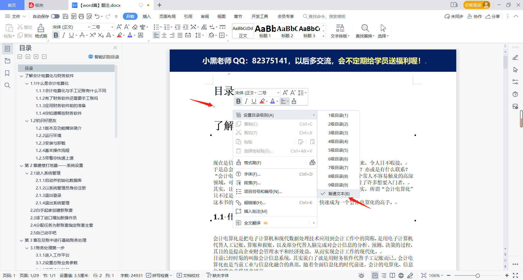Viewport: 523px width, 280px height.
Task: Click the 智能识别目录 button
Action: point(104,57)
